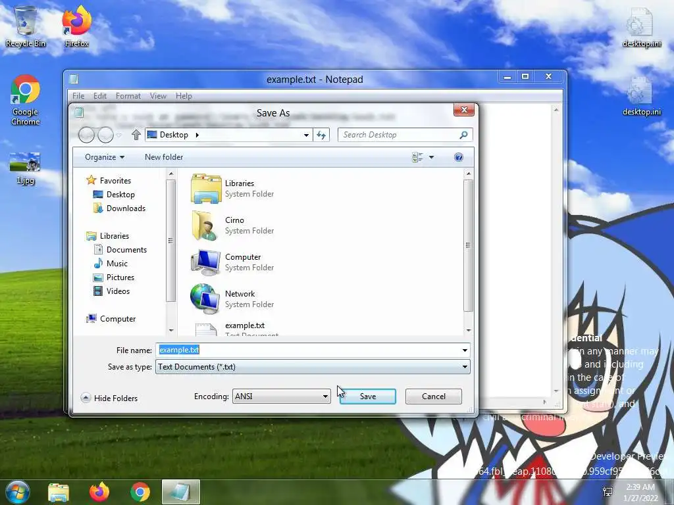Select the lower desktop.ini file icon
Viewport: 674px width, 505px height.
click(641, 96)
